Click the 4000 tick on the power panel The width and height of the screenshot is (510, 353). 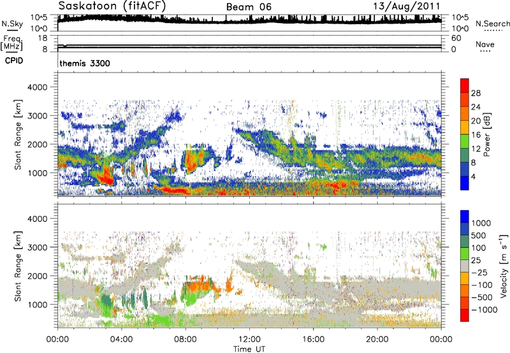tap(39, 87)
